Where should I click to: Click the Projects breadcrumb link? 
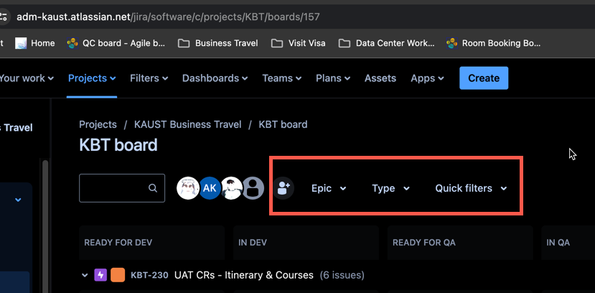98,124
